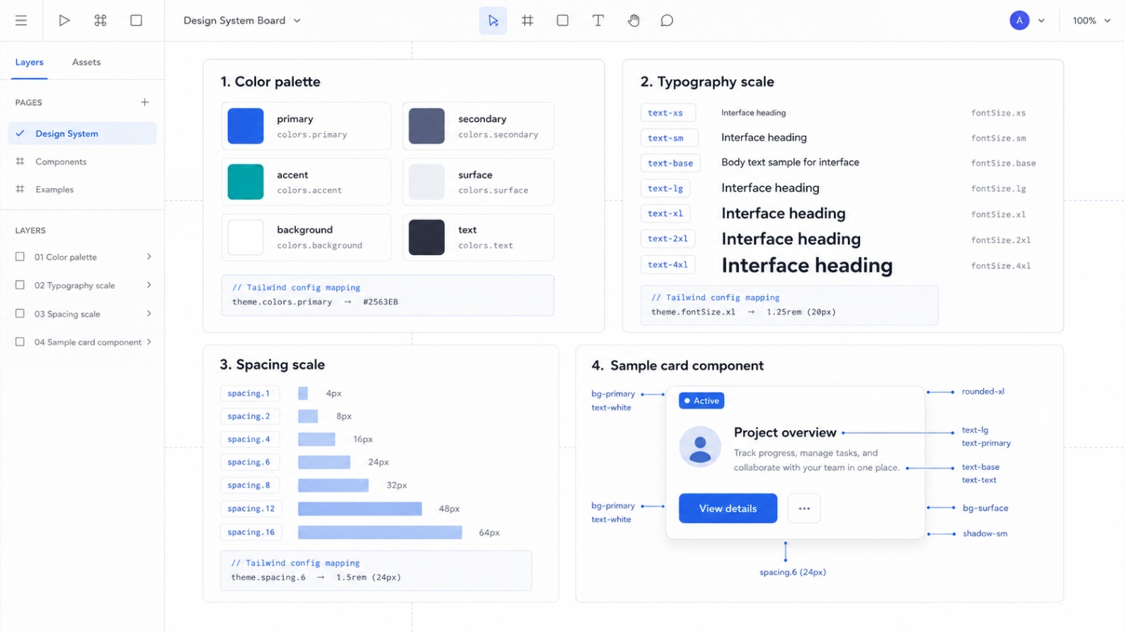The width and height of the screenshot is (1124, 632).
Task: Select the Rectangle shape tool
Action: pyautogui.click(x=563, y=21)
